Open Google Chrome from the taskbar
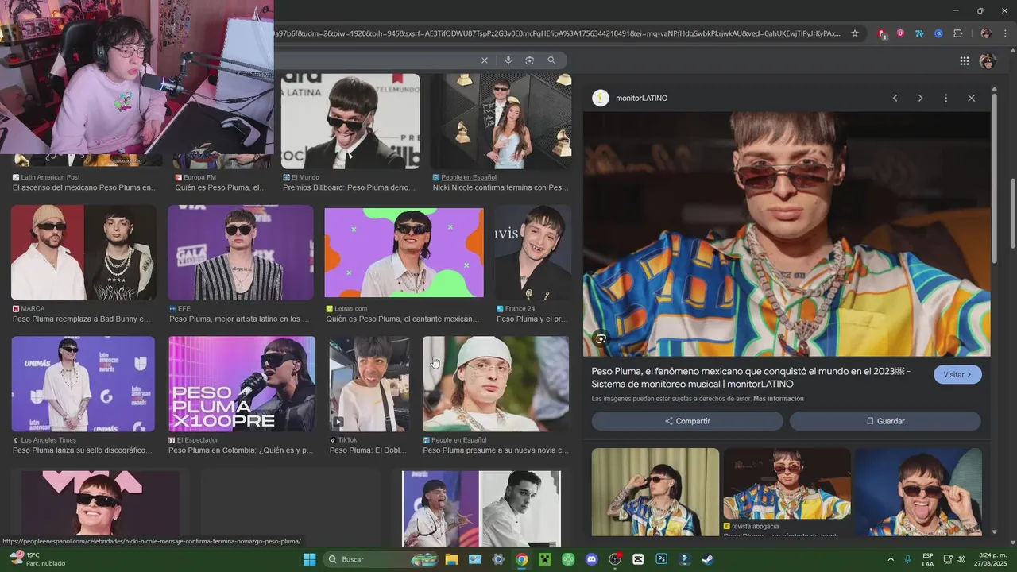This screenshot has height=572, width=1017. [521, 559]
